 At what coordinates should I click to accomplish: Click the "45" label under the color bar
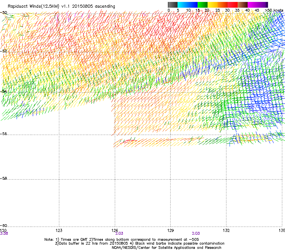point(257,10)
